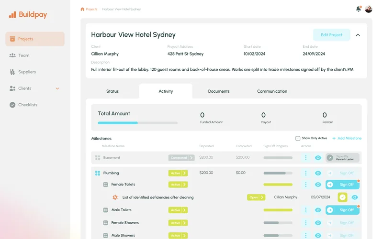Viewport: 383px width, 239px height.
Task: Toggle the Show Only Active checkbox
Action: coord(297,138)
